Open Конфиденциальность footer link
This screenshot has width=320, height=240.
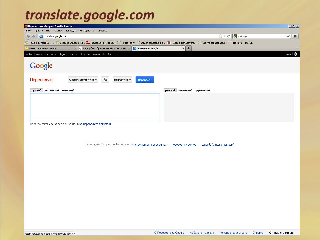(233, 233)
